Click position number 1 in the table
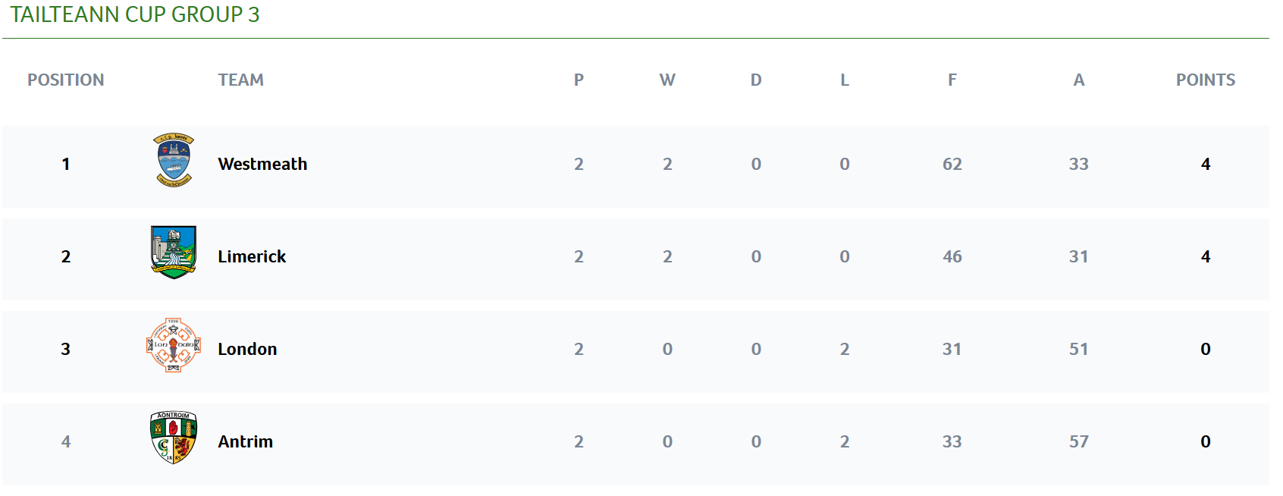This screenshot has height=496, width=1283. click(x=66, y=164)
